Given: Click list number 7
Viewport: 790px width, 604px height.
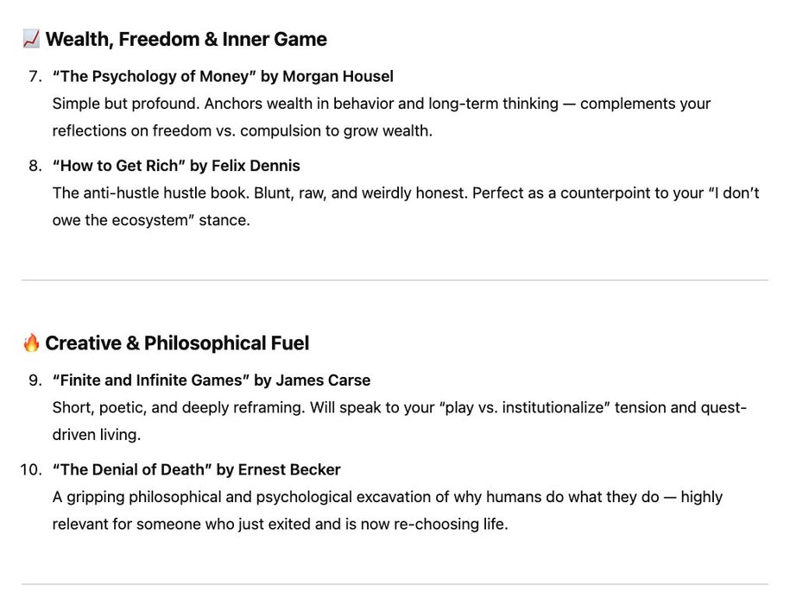Looking at the screenshot, I should point(35,76).
